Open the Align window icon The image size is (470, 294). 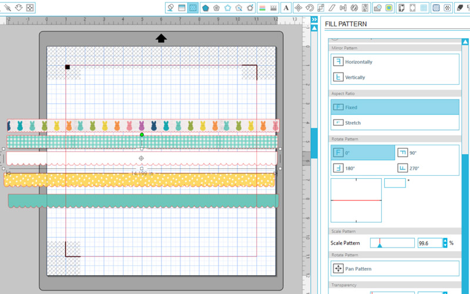click(x=343, y=8)
